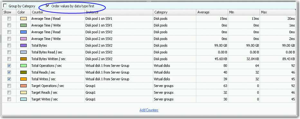Change the Total Bytes Read / sec color swatch
The image size is (300, 119).
coord(23,52)
